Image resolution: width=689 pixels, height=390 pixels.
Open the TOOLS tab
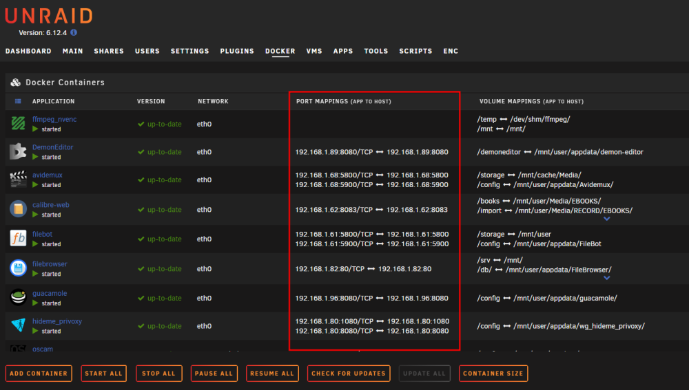click(376, 52)
